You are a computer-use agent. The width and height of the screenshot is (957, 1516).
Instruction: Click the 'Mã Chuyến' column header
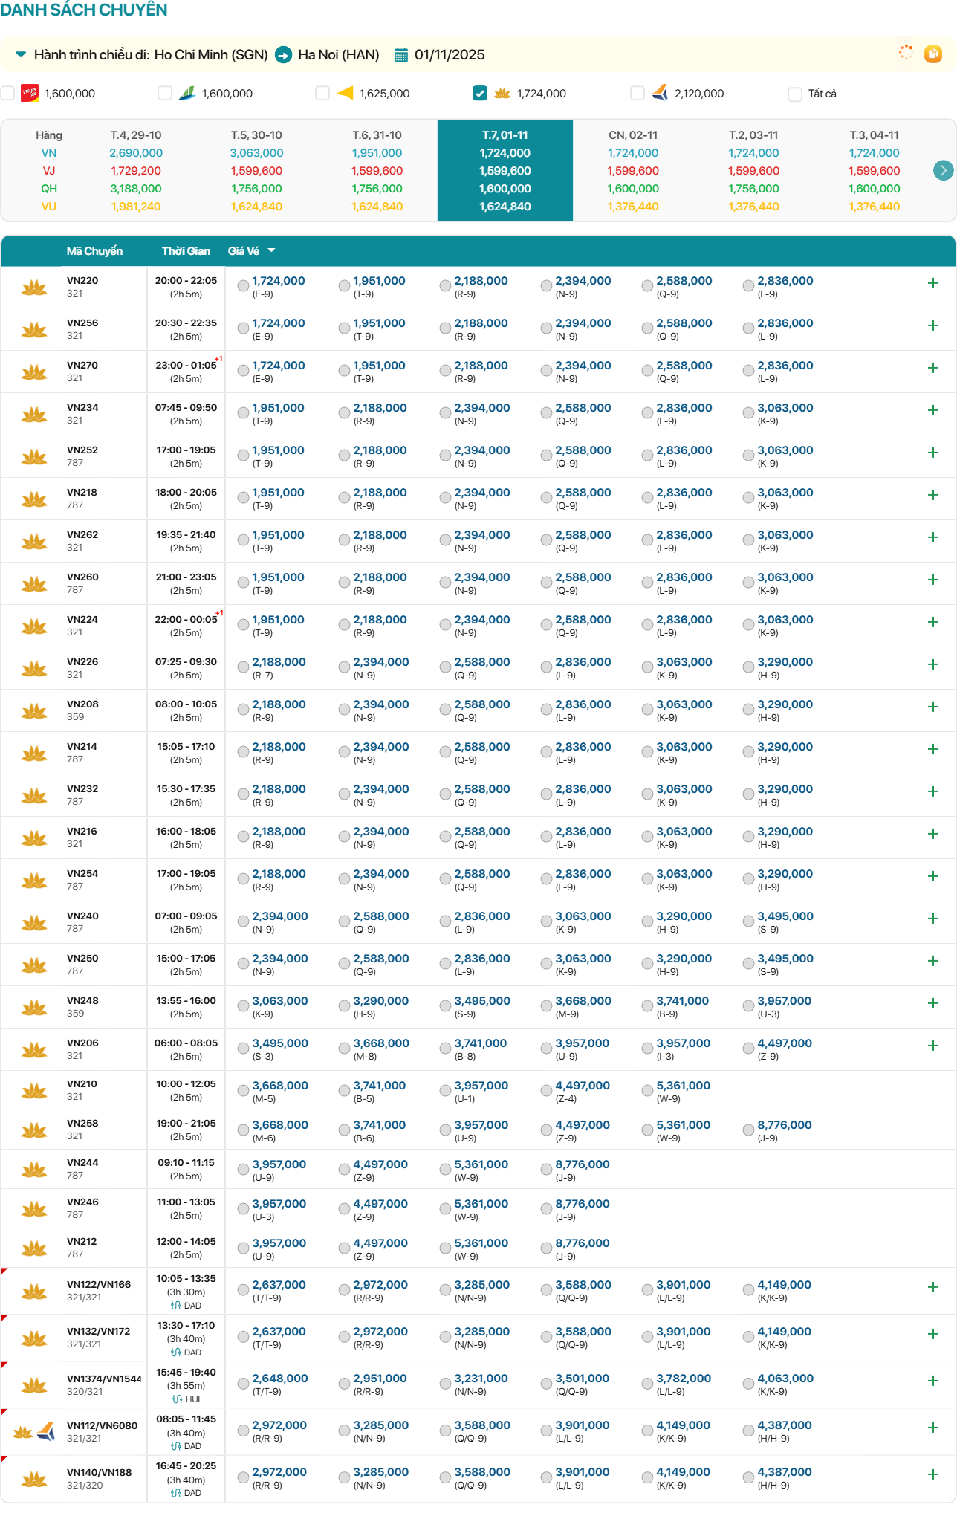(94, 251)
